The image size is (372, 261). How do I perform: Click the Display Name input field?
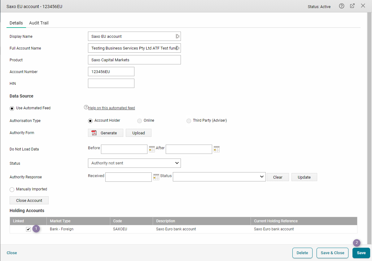point(134,36)
